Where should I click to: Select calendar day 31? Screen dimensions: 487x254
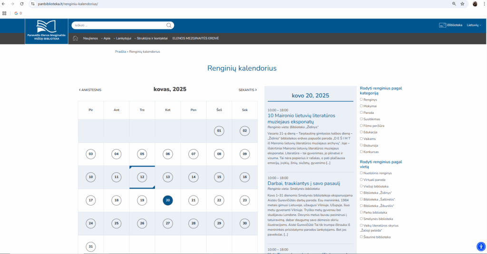point(91,247)
